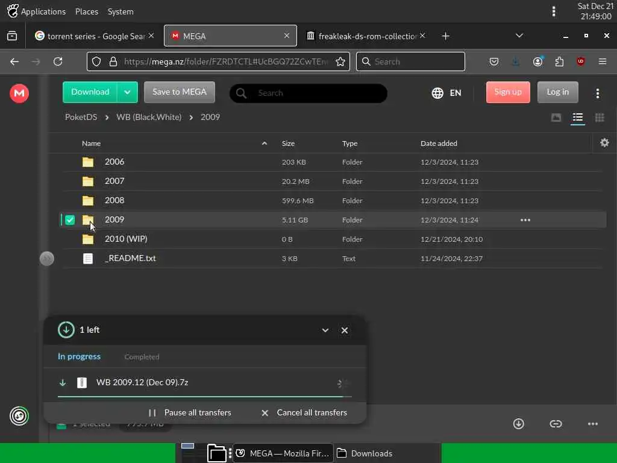The image size is (617, 463).
Task: Click the file manager icon in taskbar
Action: (x=216, y=453)
